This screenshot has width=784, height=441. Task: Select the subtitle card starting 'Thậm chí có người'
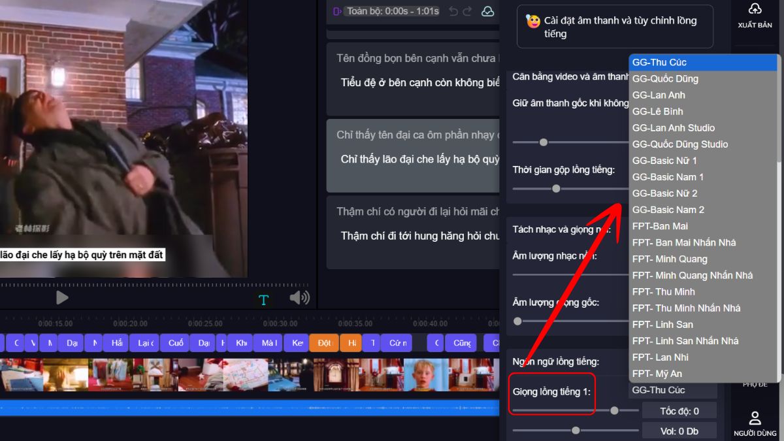coord(414,232)
